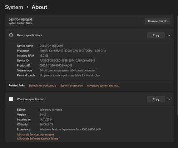Select the Experience value Feature Experience Pack
Screen dimensions: 178x148
point(70,129)
